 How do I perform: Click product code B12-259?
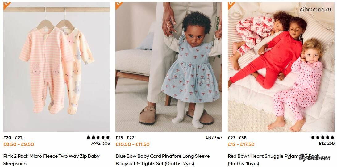[327, 143]
